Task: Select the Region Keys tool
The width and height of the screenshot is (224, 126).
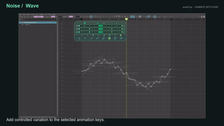Action: click(27, 17)
